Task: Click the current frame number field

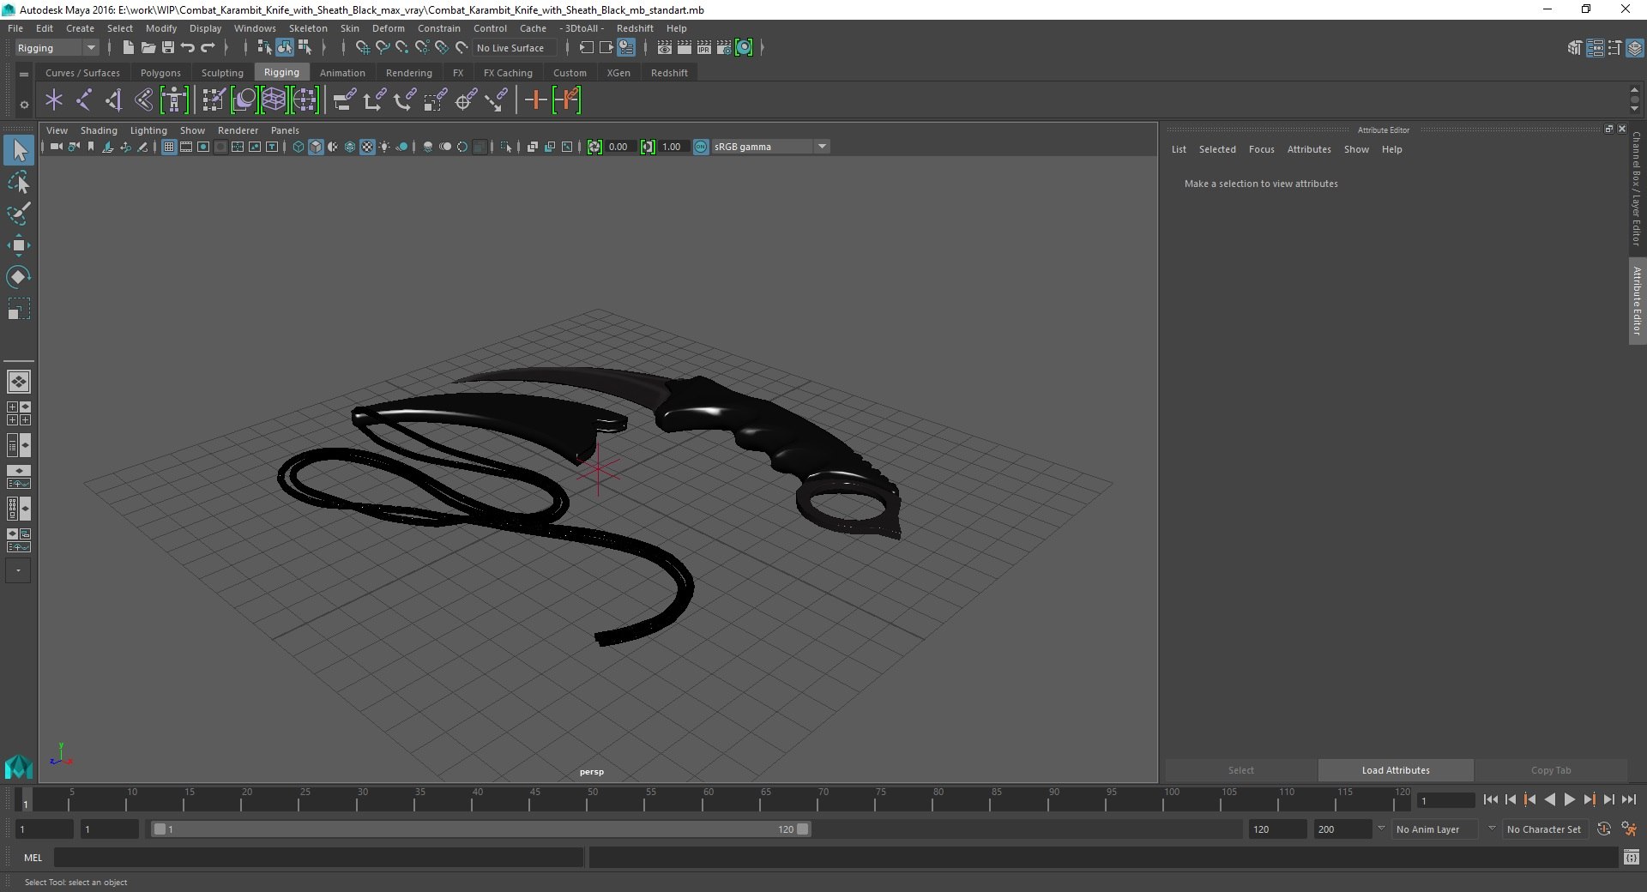Action: point(1445,800)
